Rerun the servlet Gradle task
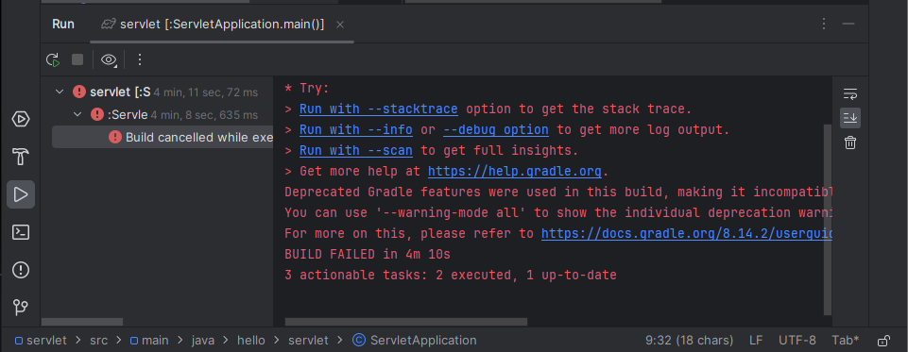 (x=53, y=59)
